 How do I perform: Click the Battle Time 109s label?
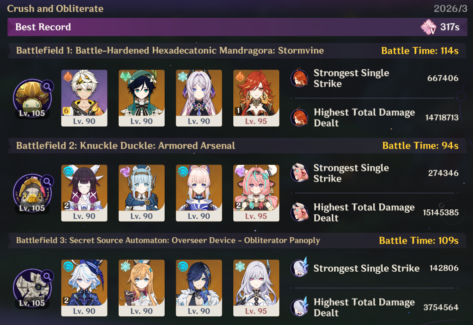coord(419,241)
